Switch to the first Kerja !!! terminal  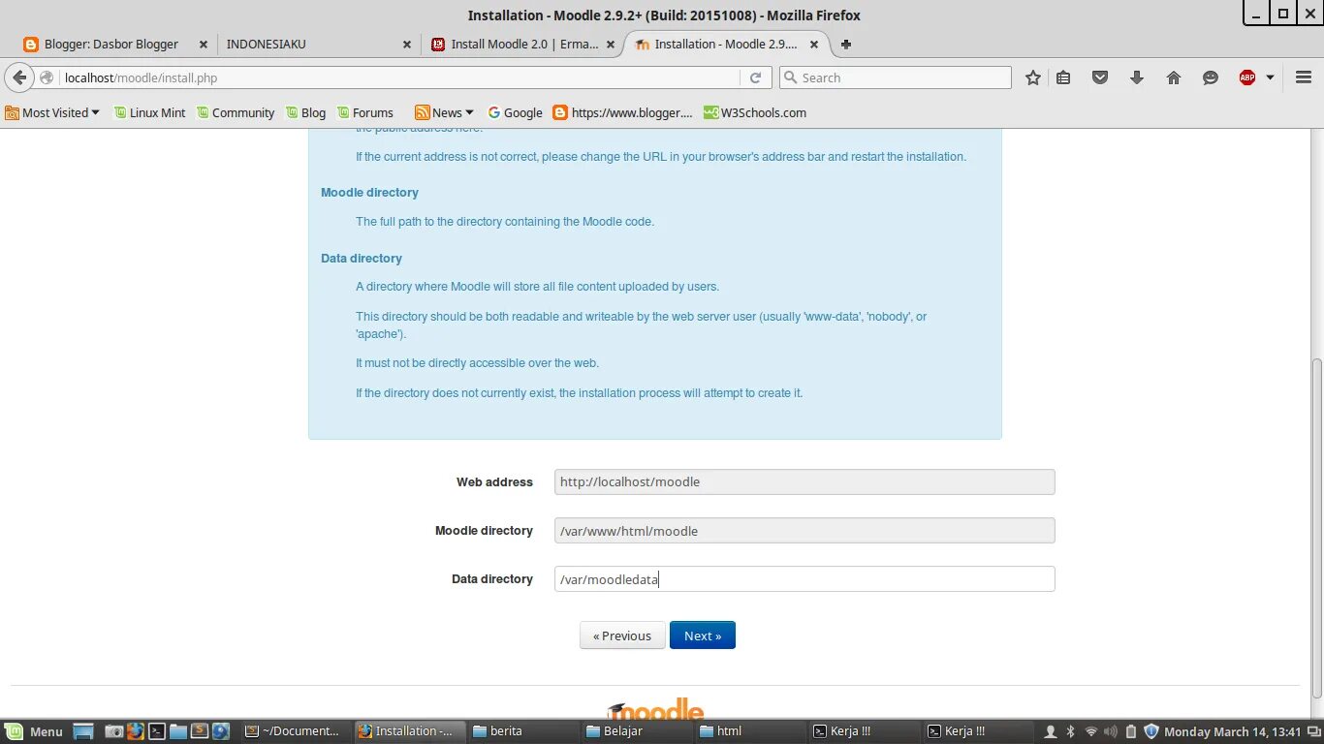tap(867, 731)
